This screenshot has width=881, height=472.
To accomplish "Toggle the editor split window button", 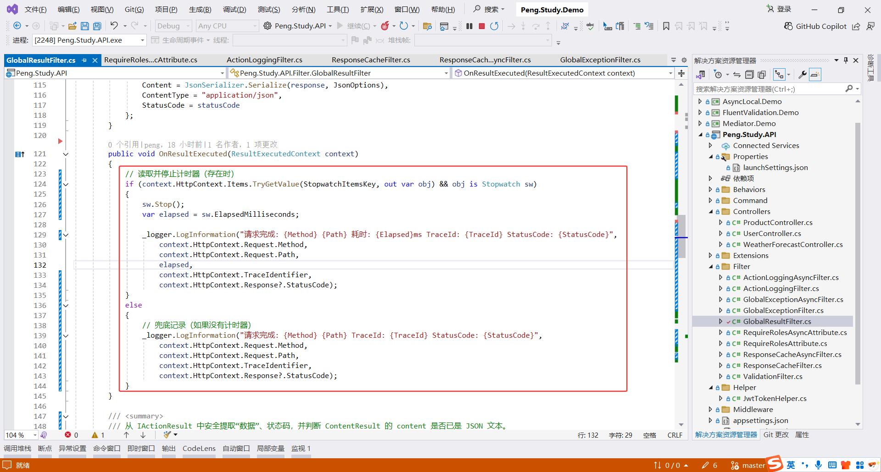I will coord(681,73).
